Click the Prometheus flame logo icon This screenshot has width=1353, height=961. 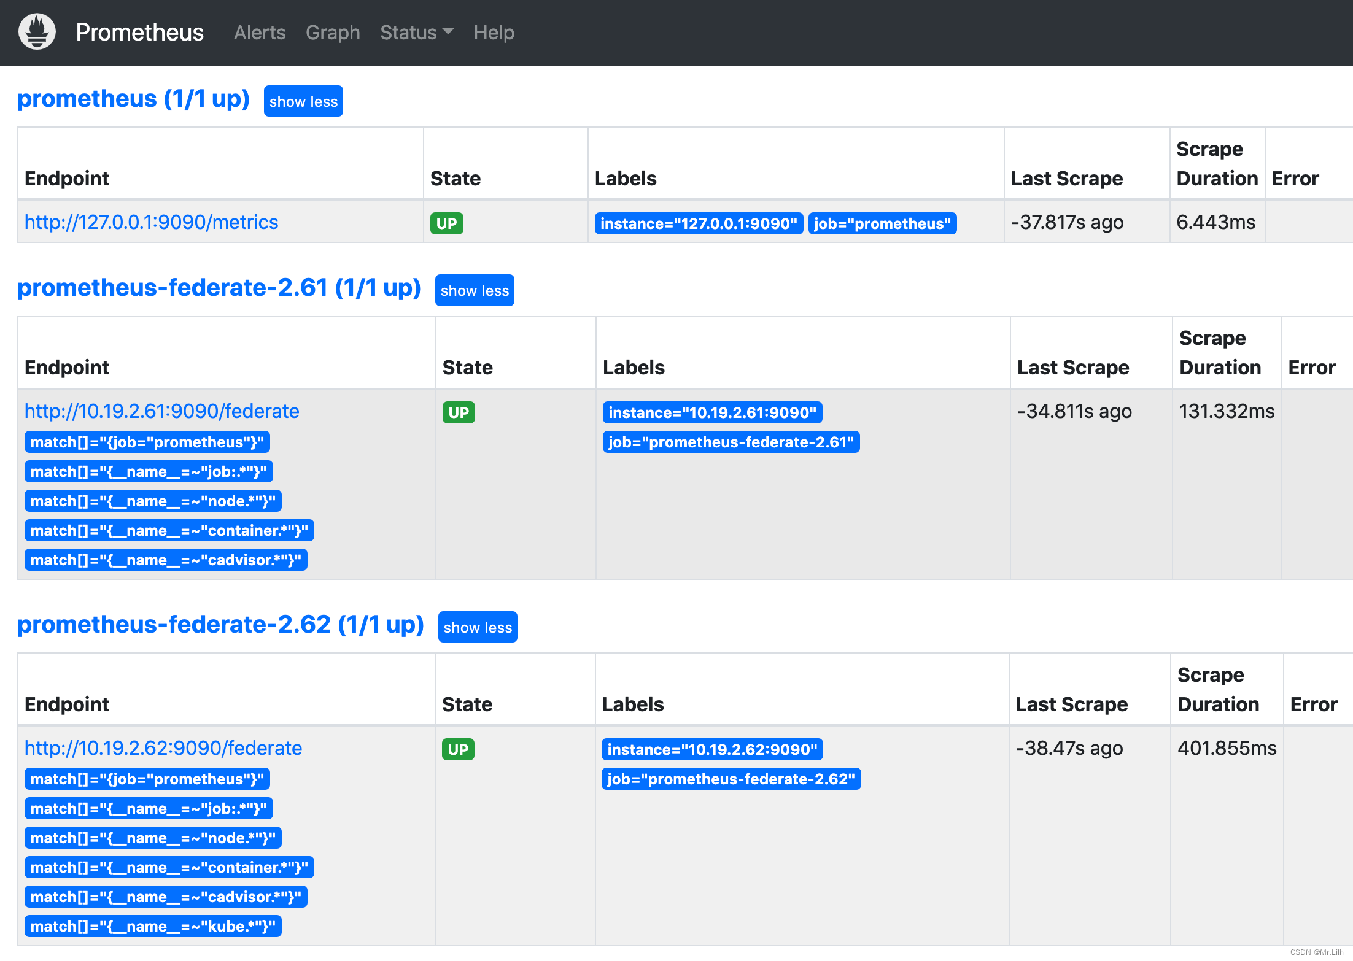click(x=37, y=32)
